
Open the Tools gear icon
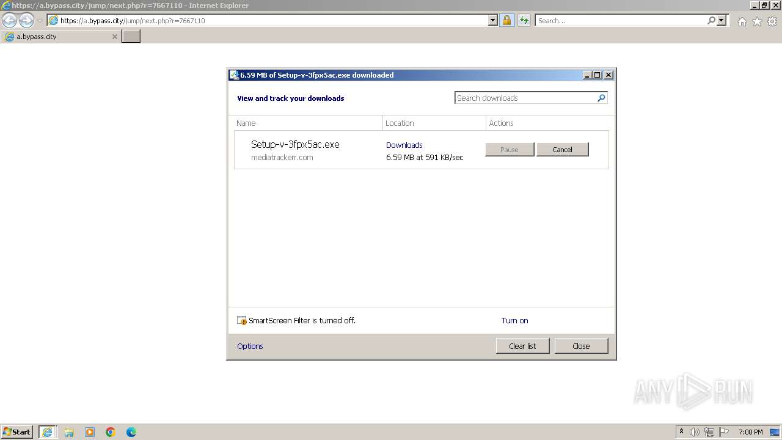click(772, 21)
